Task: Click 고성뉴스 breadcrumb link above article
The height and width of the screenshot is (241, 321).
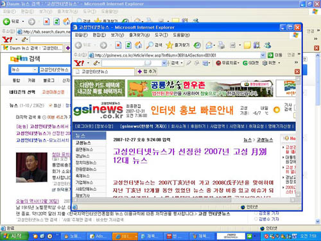Action: 265,140
